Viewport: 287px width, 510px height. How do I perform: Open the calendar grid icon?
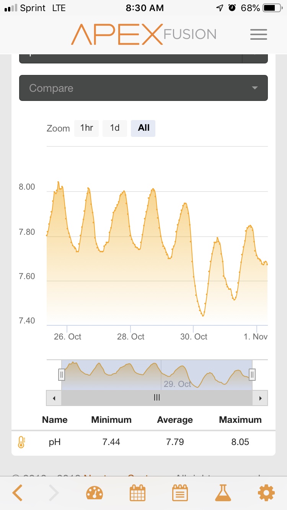click(138, 493)
